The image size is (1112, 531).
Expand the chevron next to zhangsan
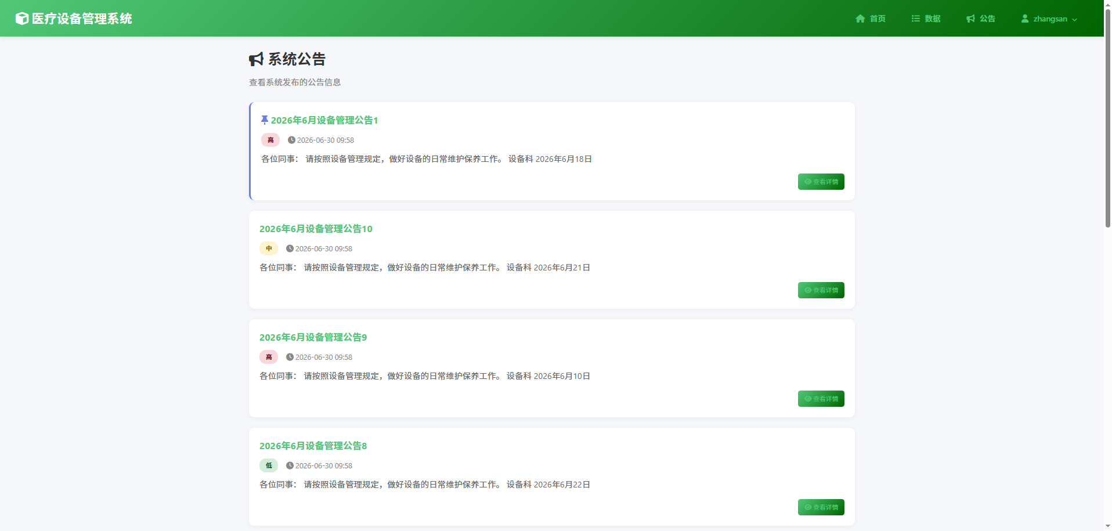(x=1074, y=19)
